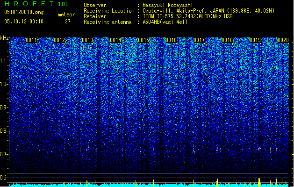Click the Receiving antenna label
This screenshot has width=294, height=187.
[x=108, y=22]
